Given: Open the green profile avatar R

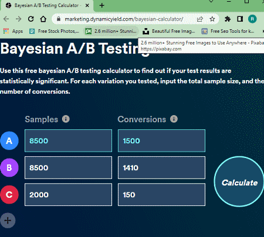Looking at the screenshot, I should 252,19.
